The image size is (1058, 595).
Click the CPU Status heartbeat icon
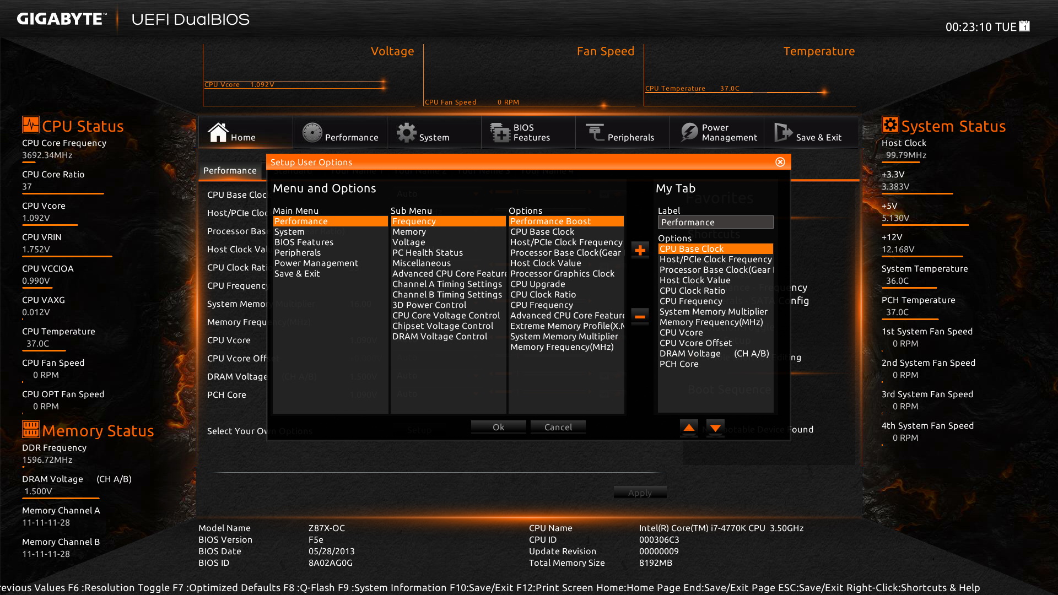point(31,125)
